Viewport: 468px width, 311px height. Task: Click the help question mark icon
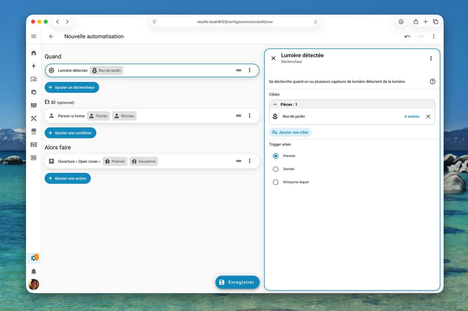coord(432,82)
